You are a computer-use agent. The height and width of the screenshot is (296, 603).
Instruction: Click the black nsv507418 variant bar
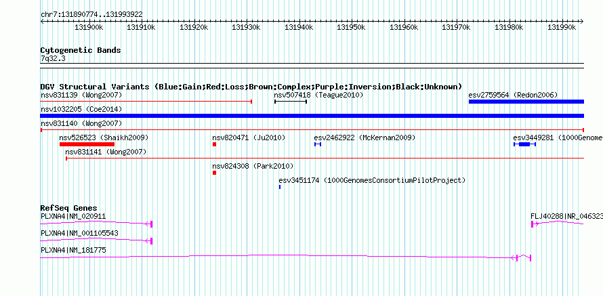coord(291,102)
